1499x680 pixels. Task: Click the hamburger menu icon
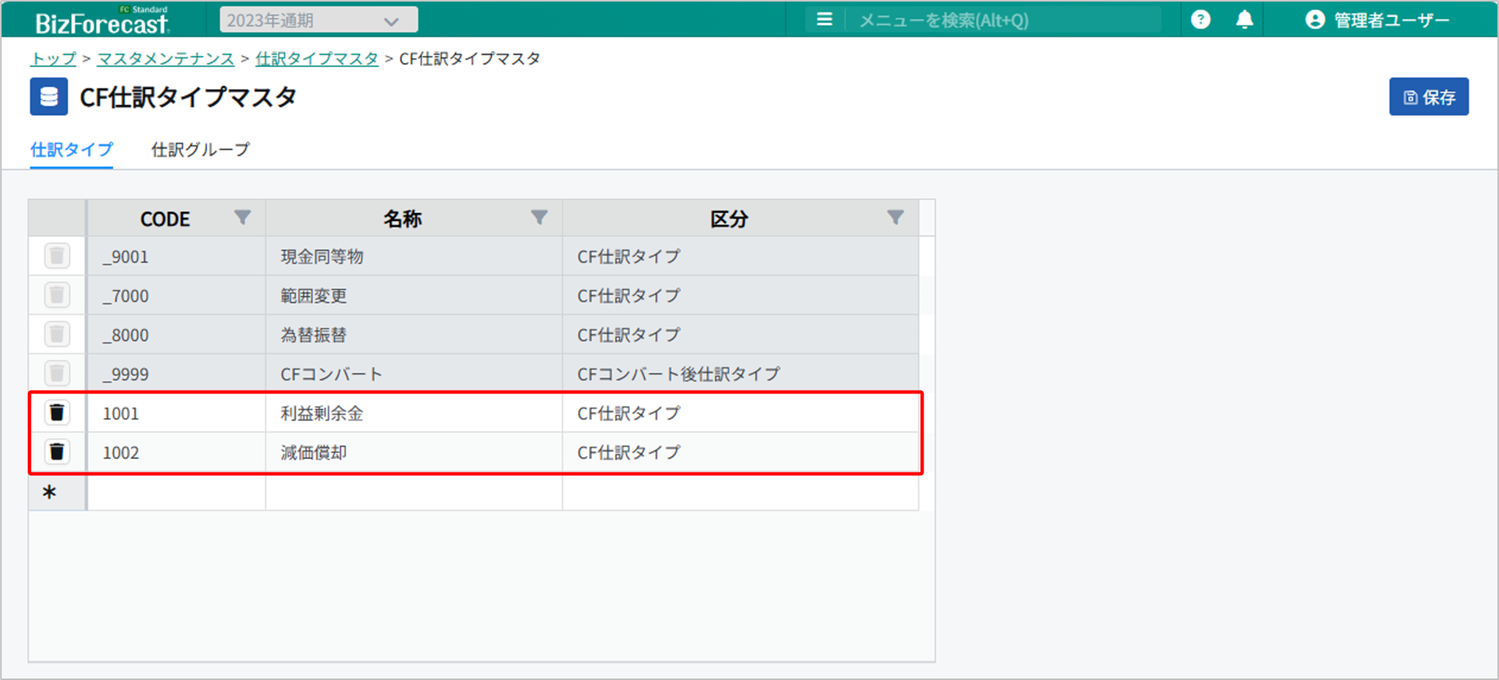(824, 20)
